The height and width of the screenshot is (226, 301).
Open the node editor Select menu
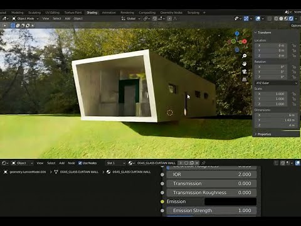click(51, 163)
